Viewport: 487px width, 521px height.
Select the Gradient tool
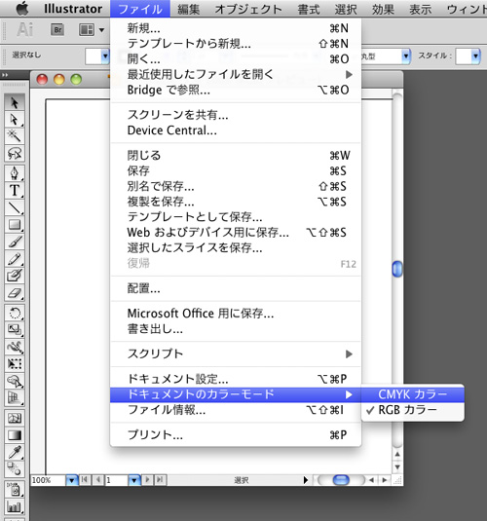click(15, 435)
